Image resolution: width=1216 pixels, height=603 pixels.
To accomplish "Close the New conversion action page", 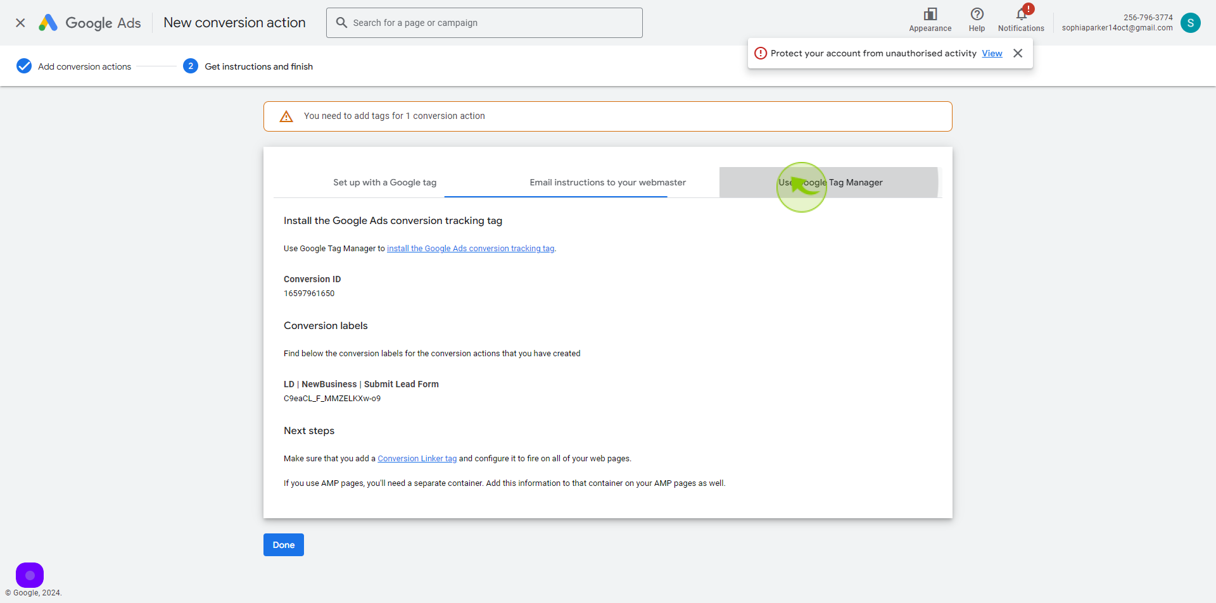I will (x=20, y=23).
